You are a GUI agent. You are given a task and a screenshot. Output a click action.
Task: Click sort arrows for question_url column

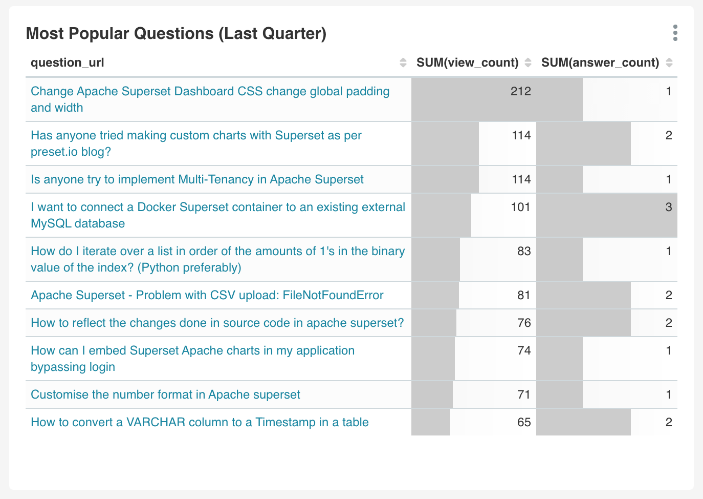[x=403, y=63]
